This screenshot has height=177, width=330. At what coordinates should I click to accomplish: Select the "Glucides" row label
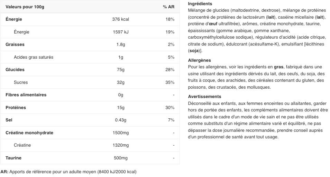[x=15, y=70]
